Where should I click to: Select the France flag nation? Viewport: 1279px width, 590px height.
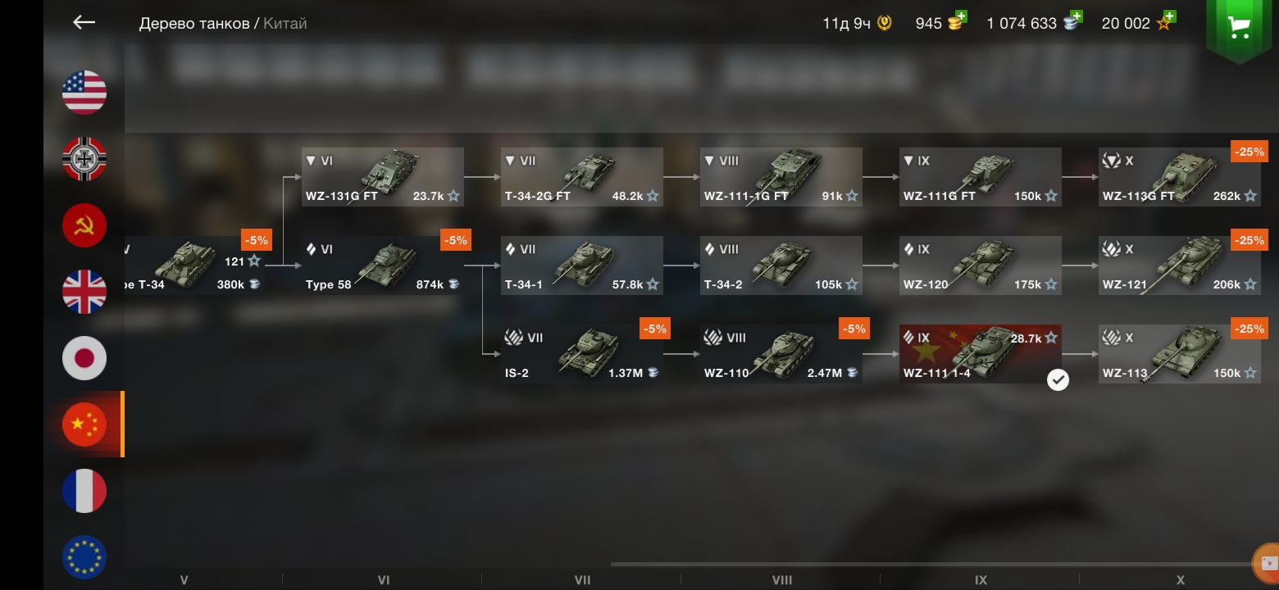click(84, 491)
